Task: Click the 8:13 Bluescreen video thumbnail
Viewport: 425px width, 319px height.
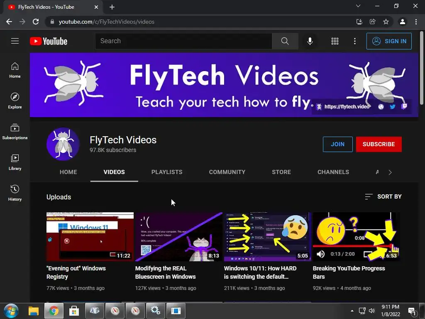Action: click(178, 236)
